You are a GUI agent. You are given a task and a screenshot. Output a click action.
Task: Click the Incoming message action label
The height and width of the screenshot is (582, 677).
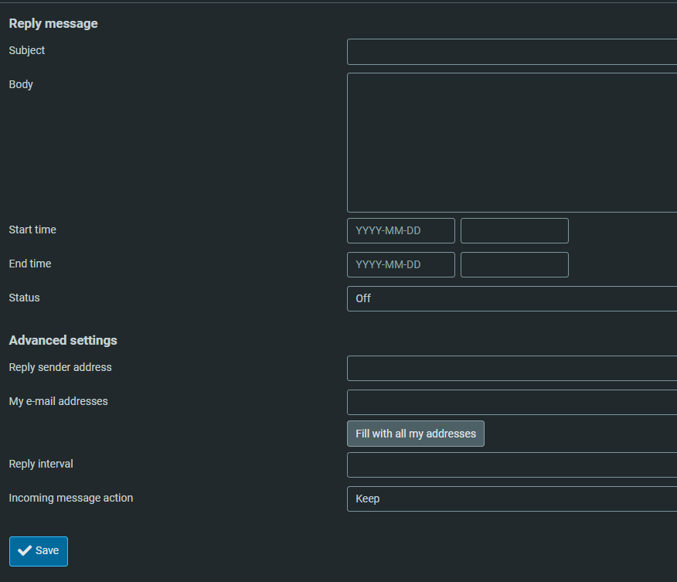(x=71, y=498)
